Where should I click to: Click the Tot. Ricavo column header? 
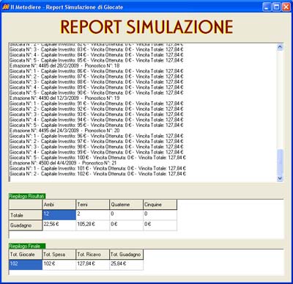point(93,255)
